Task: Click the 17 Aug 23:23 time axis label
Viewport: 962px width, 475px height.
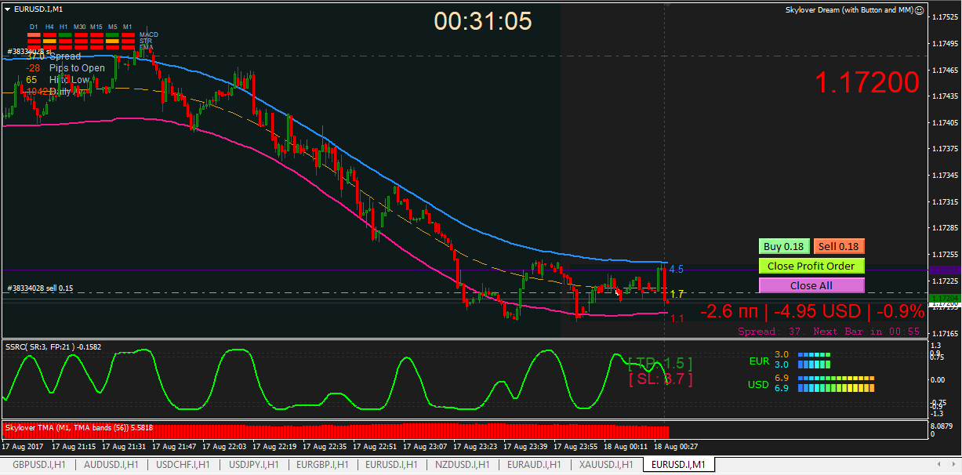Action: click(x=475, y=446)
